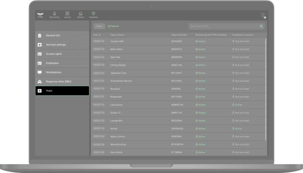Go to Objects via the house icon
Viewport: 303px width, 173px height.
[80, 14]
